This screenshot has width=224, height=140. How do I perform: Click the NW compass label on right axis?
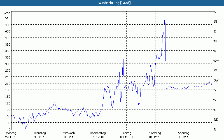tap(216, 61)
